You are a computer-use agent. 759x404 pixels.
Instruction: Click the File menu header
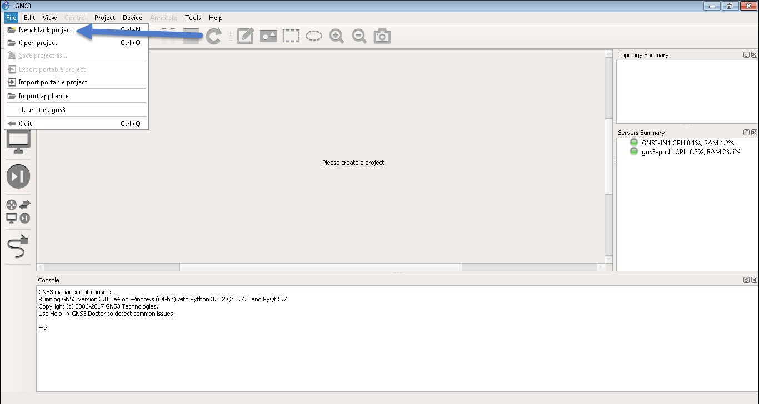pyautogui.click(x=11, y=18)
